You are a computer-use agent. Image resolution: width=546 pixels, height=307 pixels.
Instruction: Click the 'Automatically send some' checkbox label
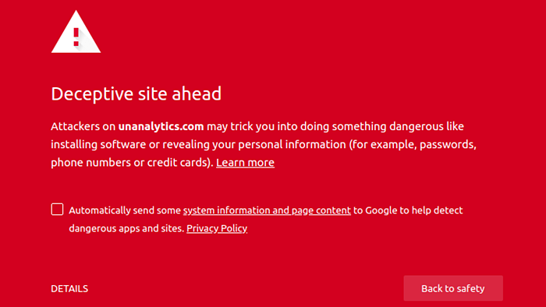[125, 210]
